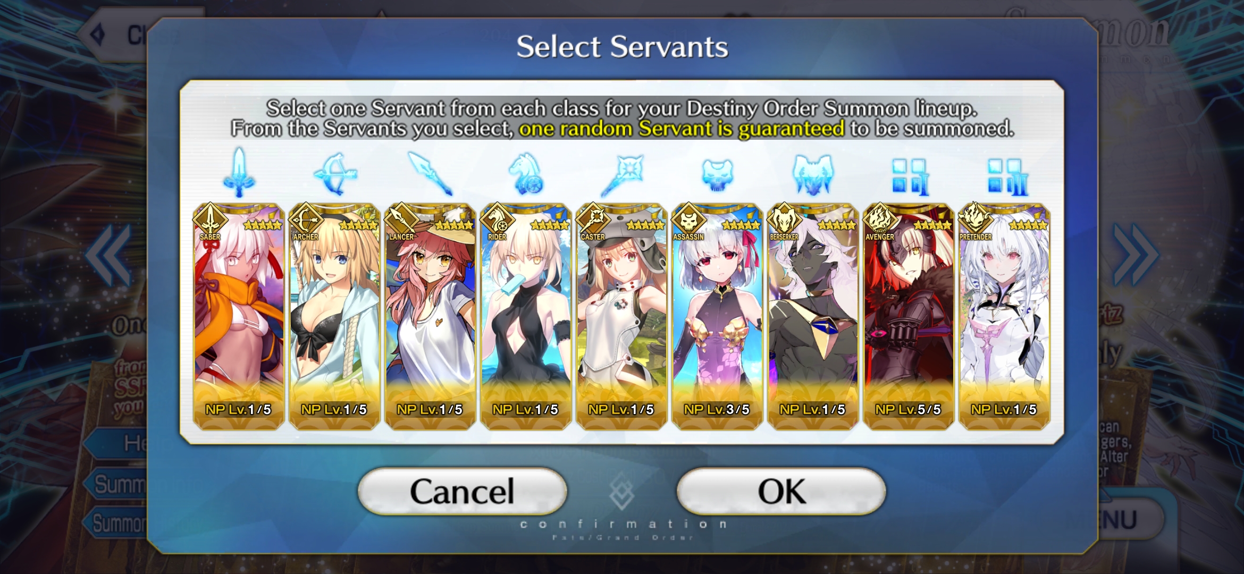This screenshot has width=1244, height=574.
Task: Confirm selection with OK button
Action: point(781,491)
